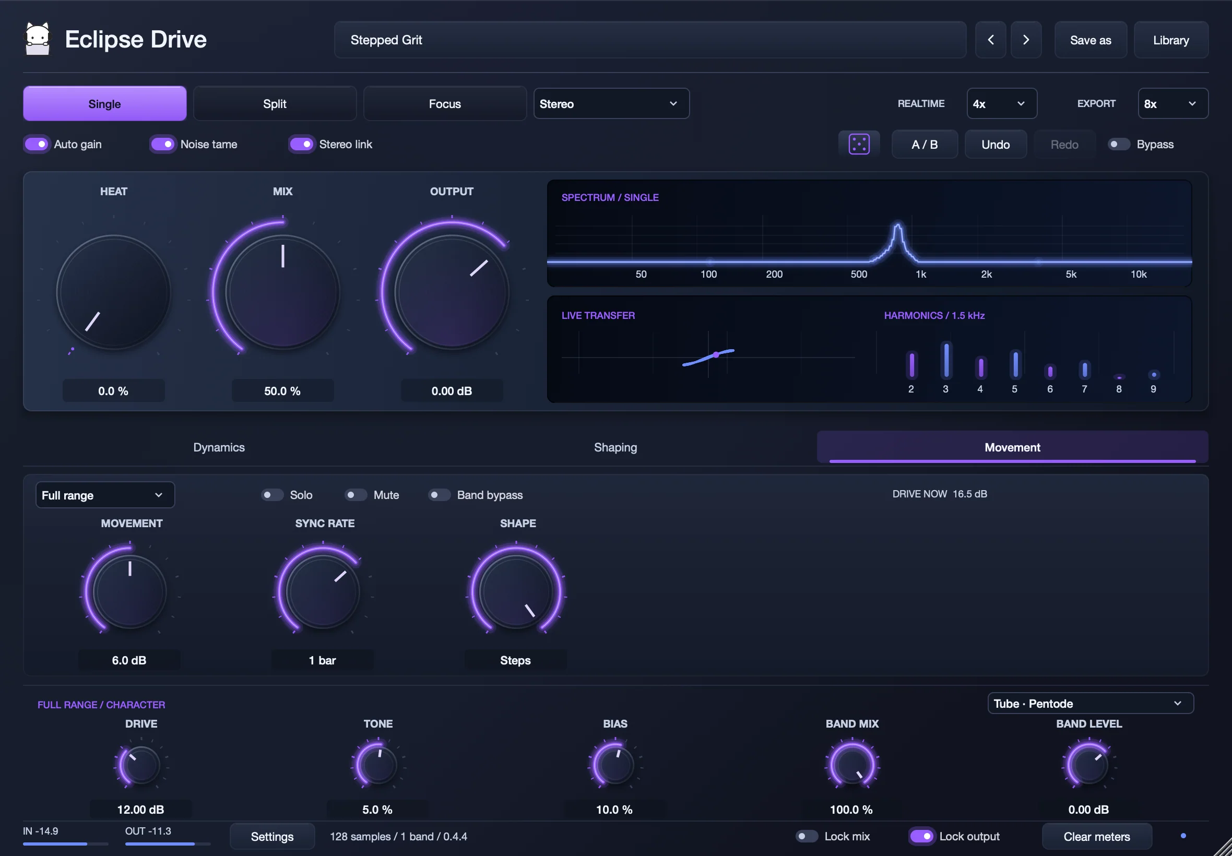Open Settings
The width and height of the screenshot is (1232, 856).
click(272, 836)
